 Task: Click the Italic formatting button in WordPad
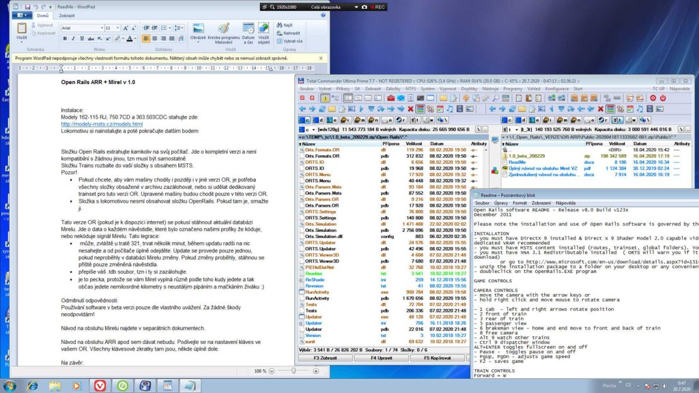click(x=73, y=39)
